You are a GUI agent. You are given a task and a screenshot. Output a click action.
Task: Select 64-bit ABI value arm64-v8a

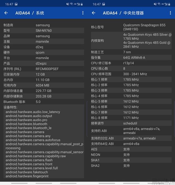point(131,144)
